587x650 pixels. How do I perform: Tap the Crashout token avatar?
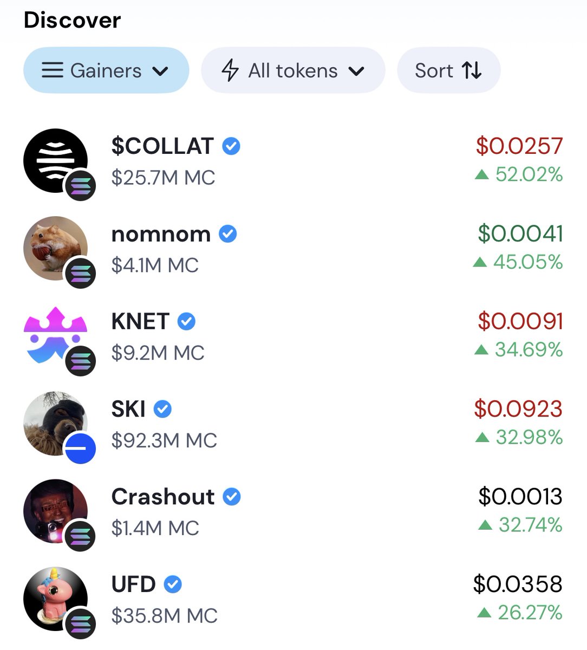coord(55,511)
